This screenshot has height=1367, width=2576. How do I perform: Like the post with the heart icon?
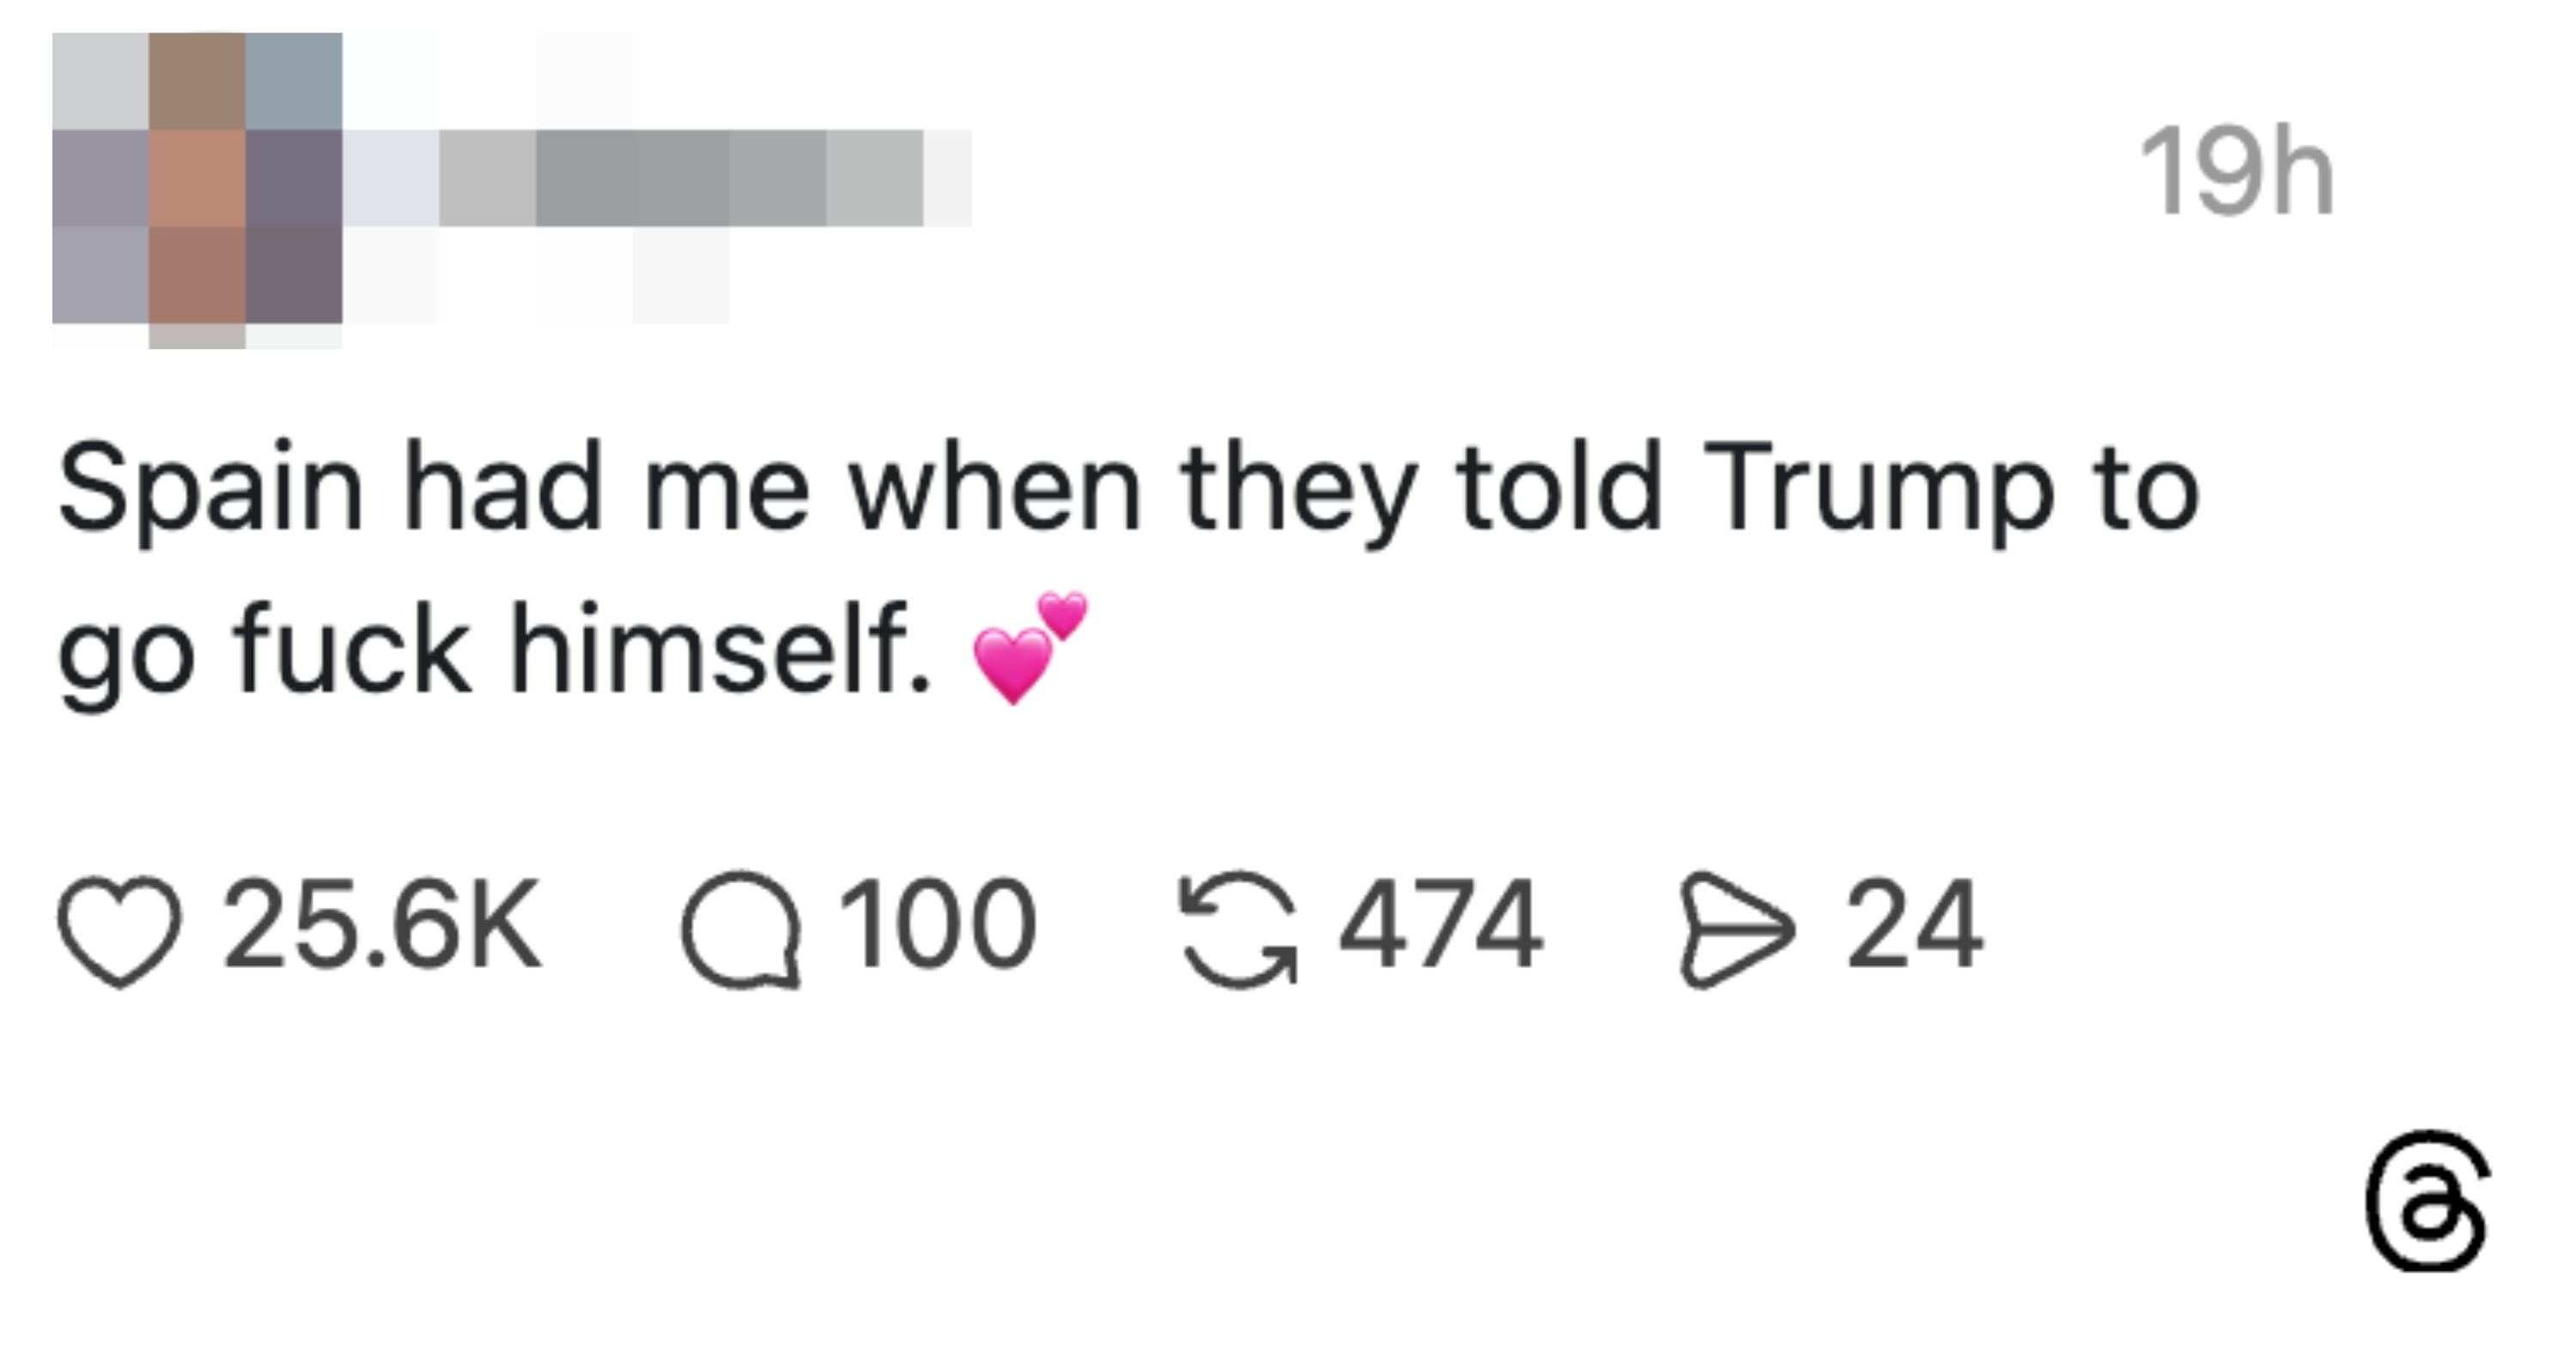(x=120, y=931)
